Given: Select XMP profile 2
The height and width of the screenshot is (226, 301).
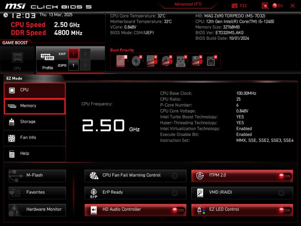Looking at the screenshot, I should point(85,54).
